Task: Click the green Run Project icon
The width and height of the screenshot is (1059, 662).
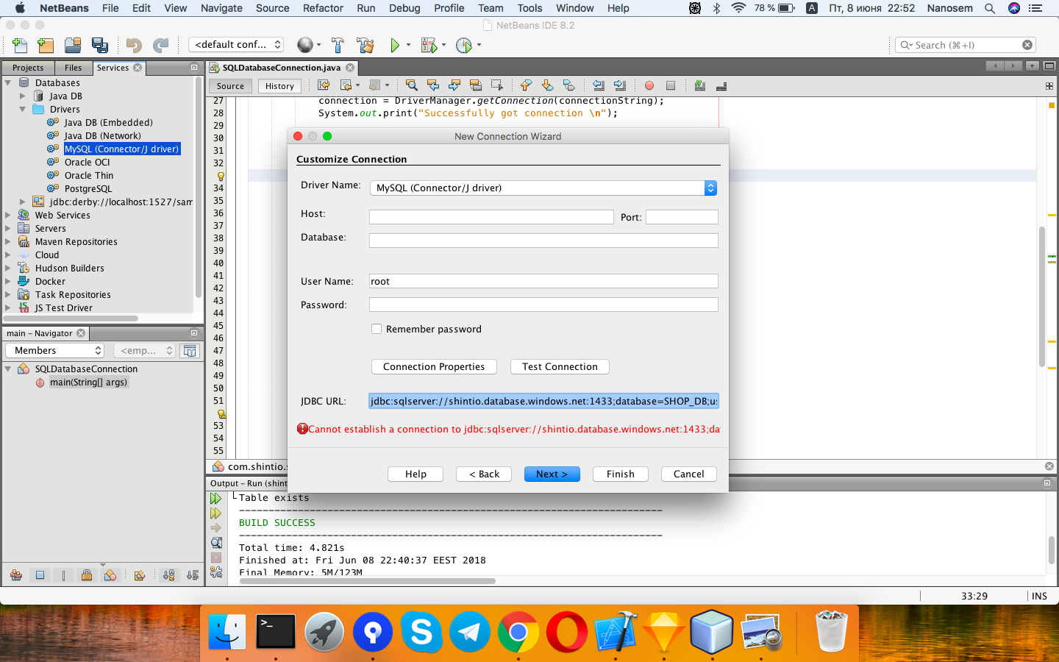Action: pos(395,45)
